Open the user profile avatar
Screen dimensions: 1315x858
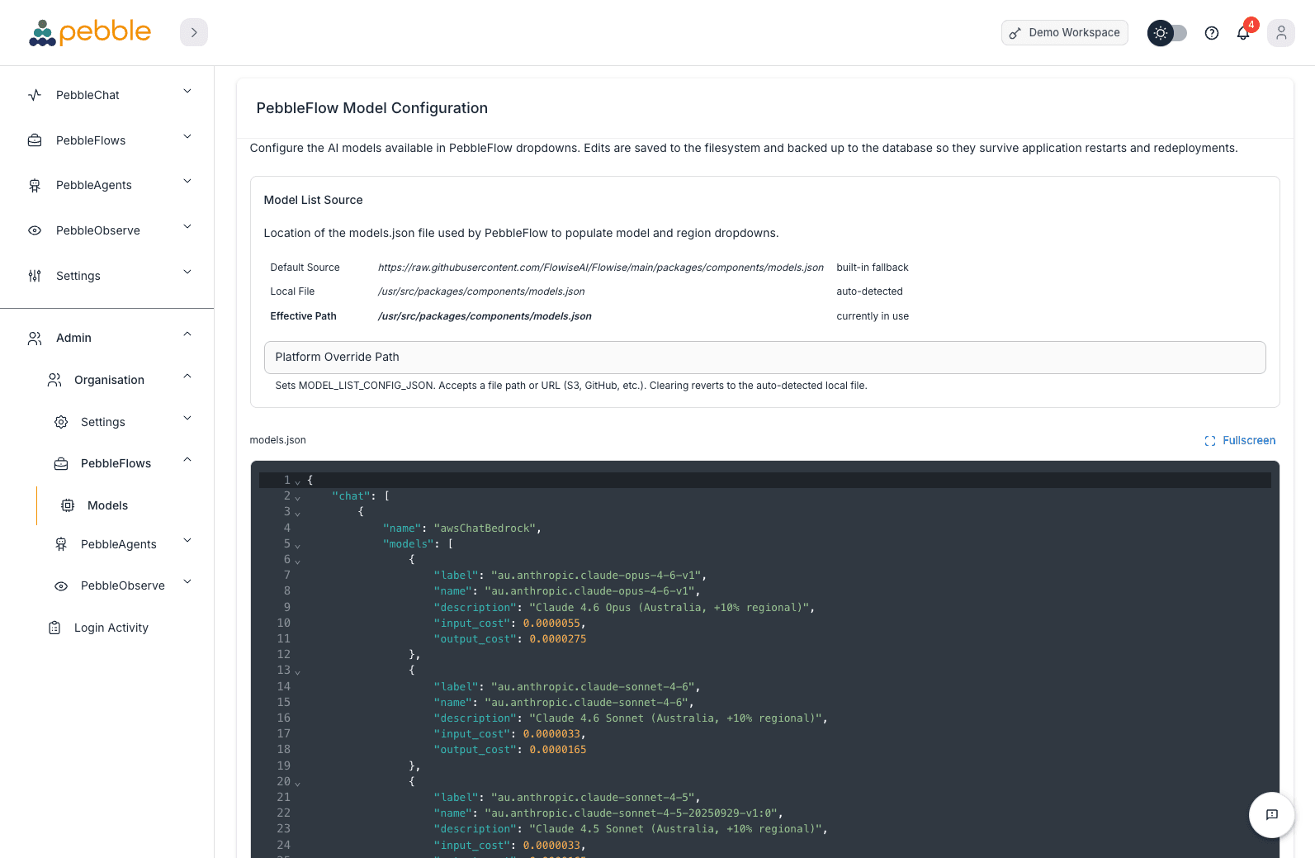pos(1281,33)
